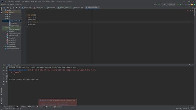This screenshot has width=196, height=110.
Task: Hide the Run tool window
Action: [x=193, y=65]
